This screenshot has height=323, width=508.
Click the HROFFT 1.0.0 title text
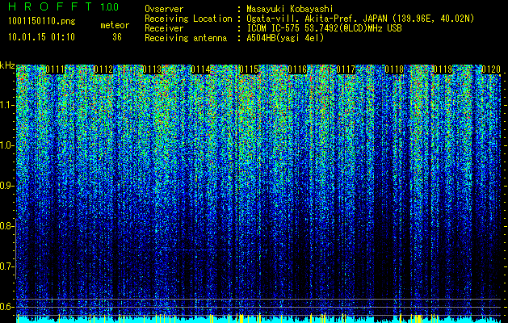coord(64,6)
